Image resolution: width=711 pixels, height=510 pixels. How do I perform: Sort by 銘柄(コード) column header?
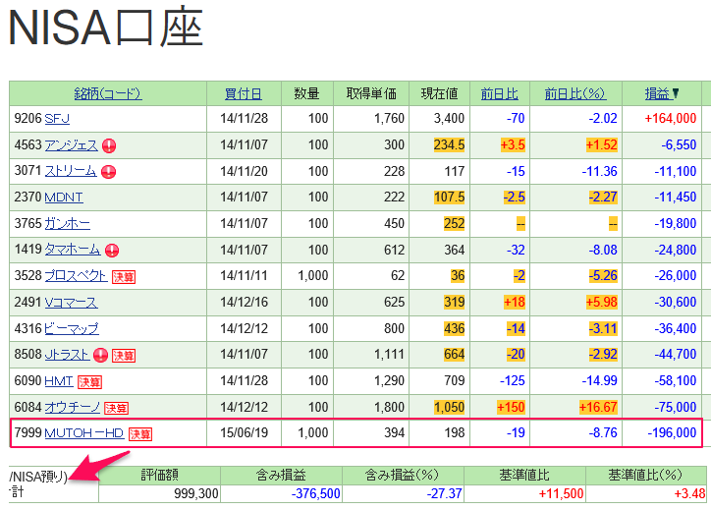pyautogui.click(x=108, y=93)
